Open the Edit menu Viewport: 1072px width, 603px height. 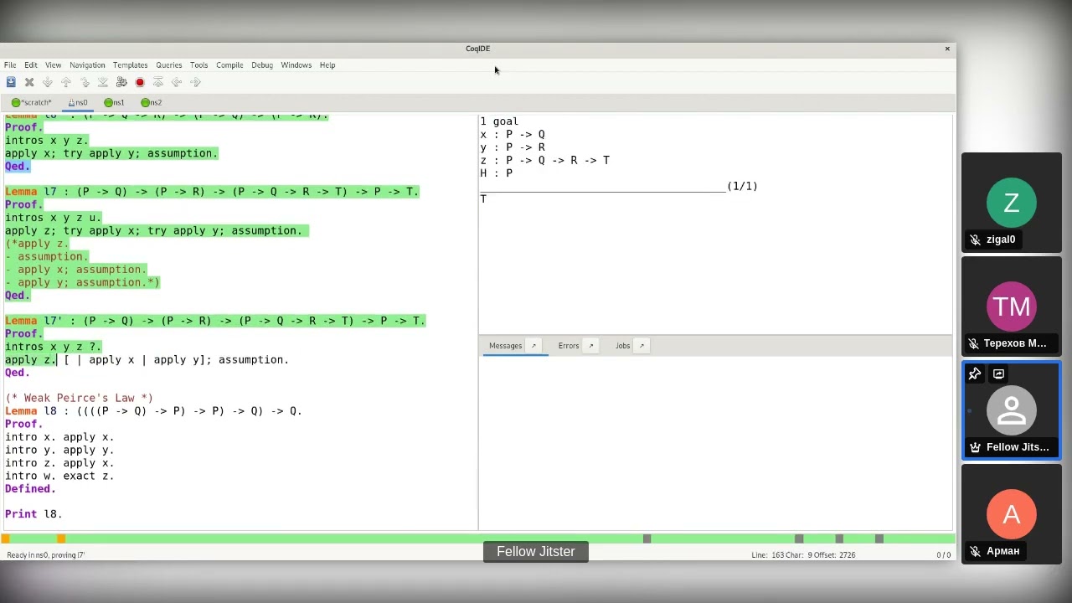pyautogui.click(x=31, y=65)
